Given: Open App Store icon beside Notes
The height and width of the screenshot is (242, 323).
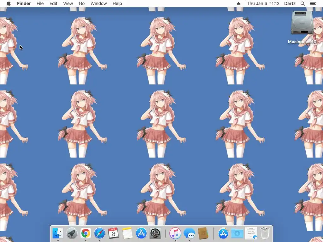Looking at the screenshot, I should tap(141, 233).
